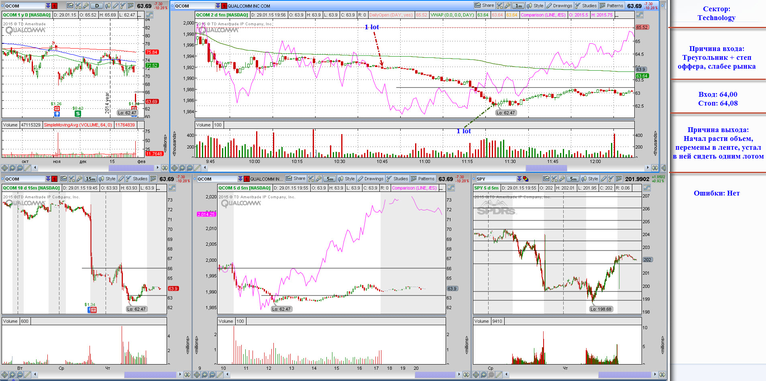Click edit studies icon beside Share in 1m chart
766x381 pixels.
click(499, 6)
